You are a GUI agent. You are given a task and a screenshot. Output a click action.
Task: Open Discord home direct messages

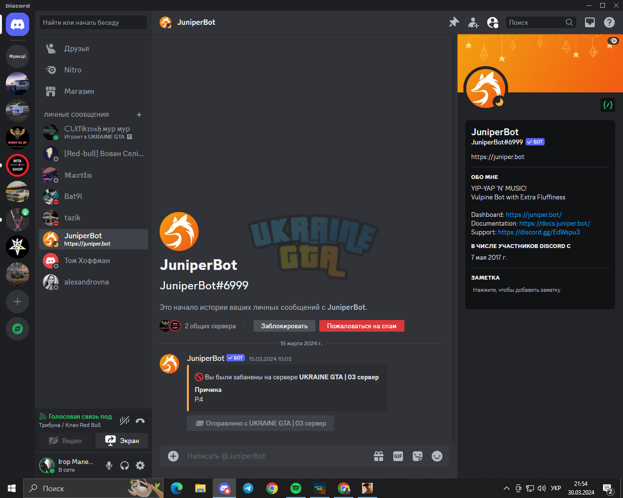point(18,24)
